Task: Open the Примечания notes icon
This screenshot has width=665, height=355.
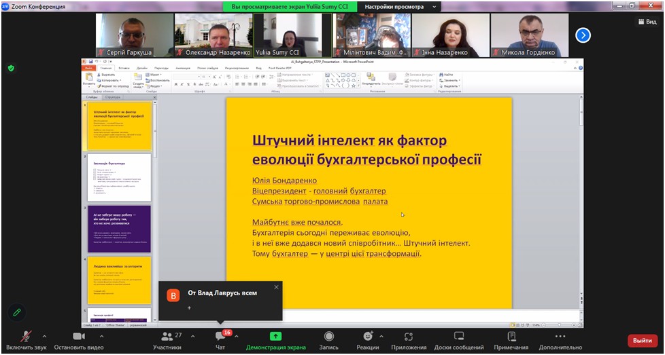Action: (511, 337)
